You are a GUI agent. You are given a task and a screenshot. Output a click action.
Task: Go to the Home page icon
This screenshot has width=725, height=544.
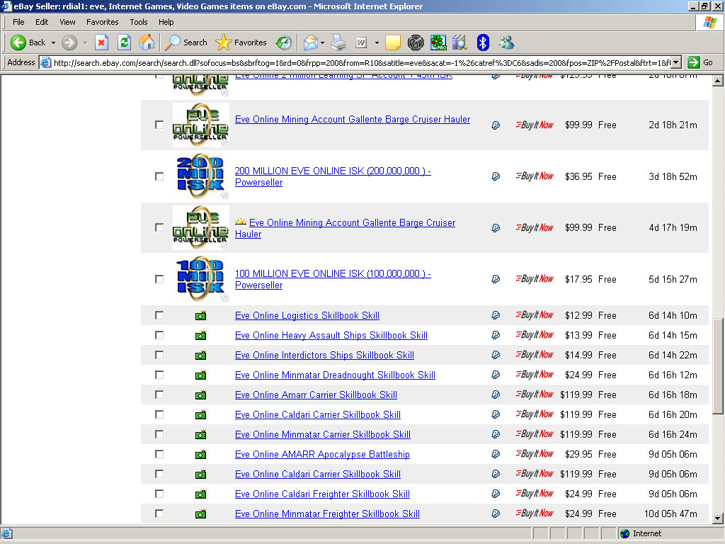(x=147, y=42)
